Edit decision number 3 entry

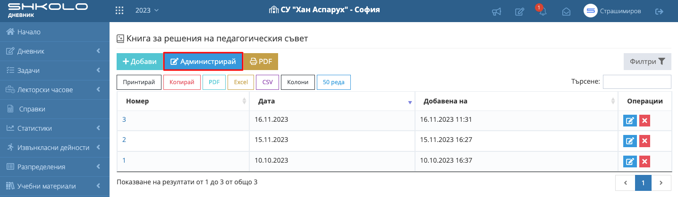click(630, 121)
